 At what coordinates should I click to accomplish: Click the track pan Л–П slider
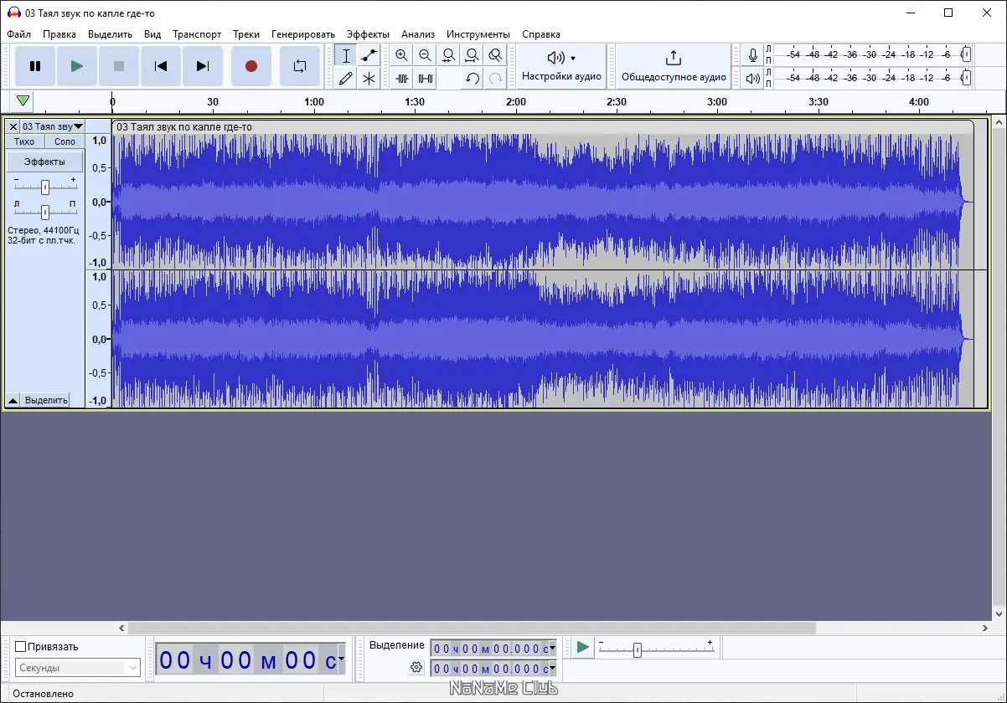tap(44, 211)
